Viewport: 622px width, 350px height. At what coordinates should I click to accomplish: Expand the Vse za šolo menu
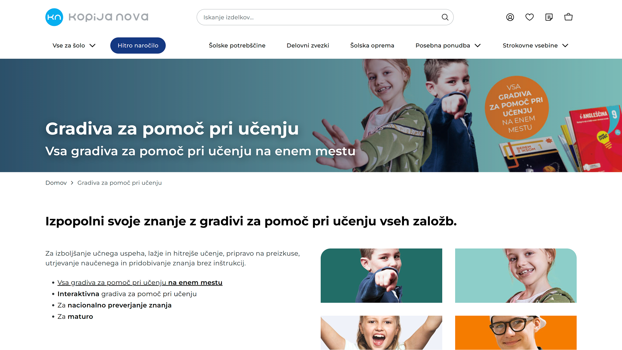click(x=74, y=46)
